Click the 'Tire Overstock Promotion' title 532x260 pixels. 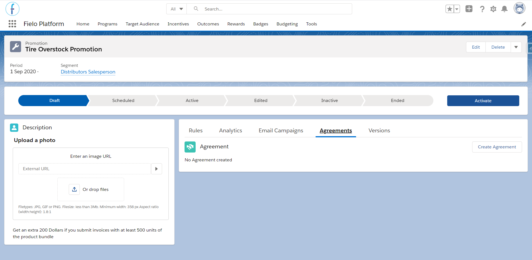coord(63,49)
